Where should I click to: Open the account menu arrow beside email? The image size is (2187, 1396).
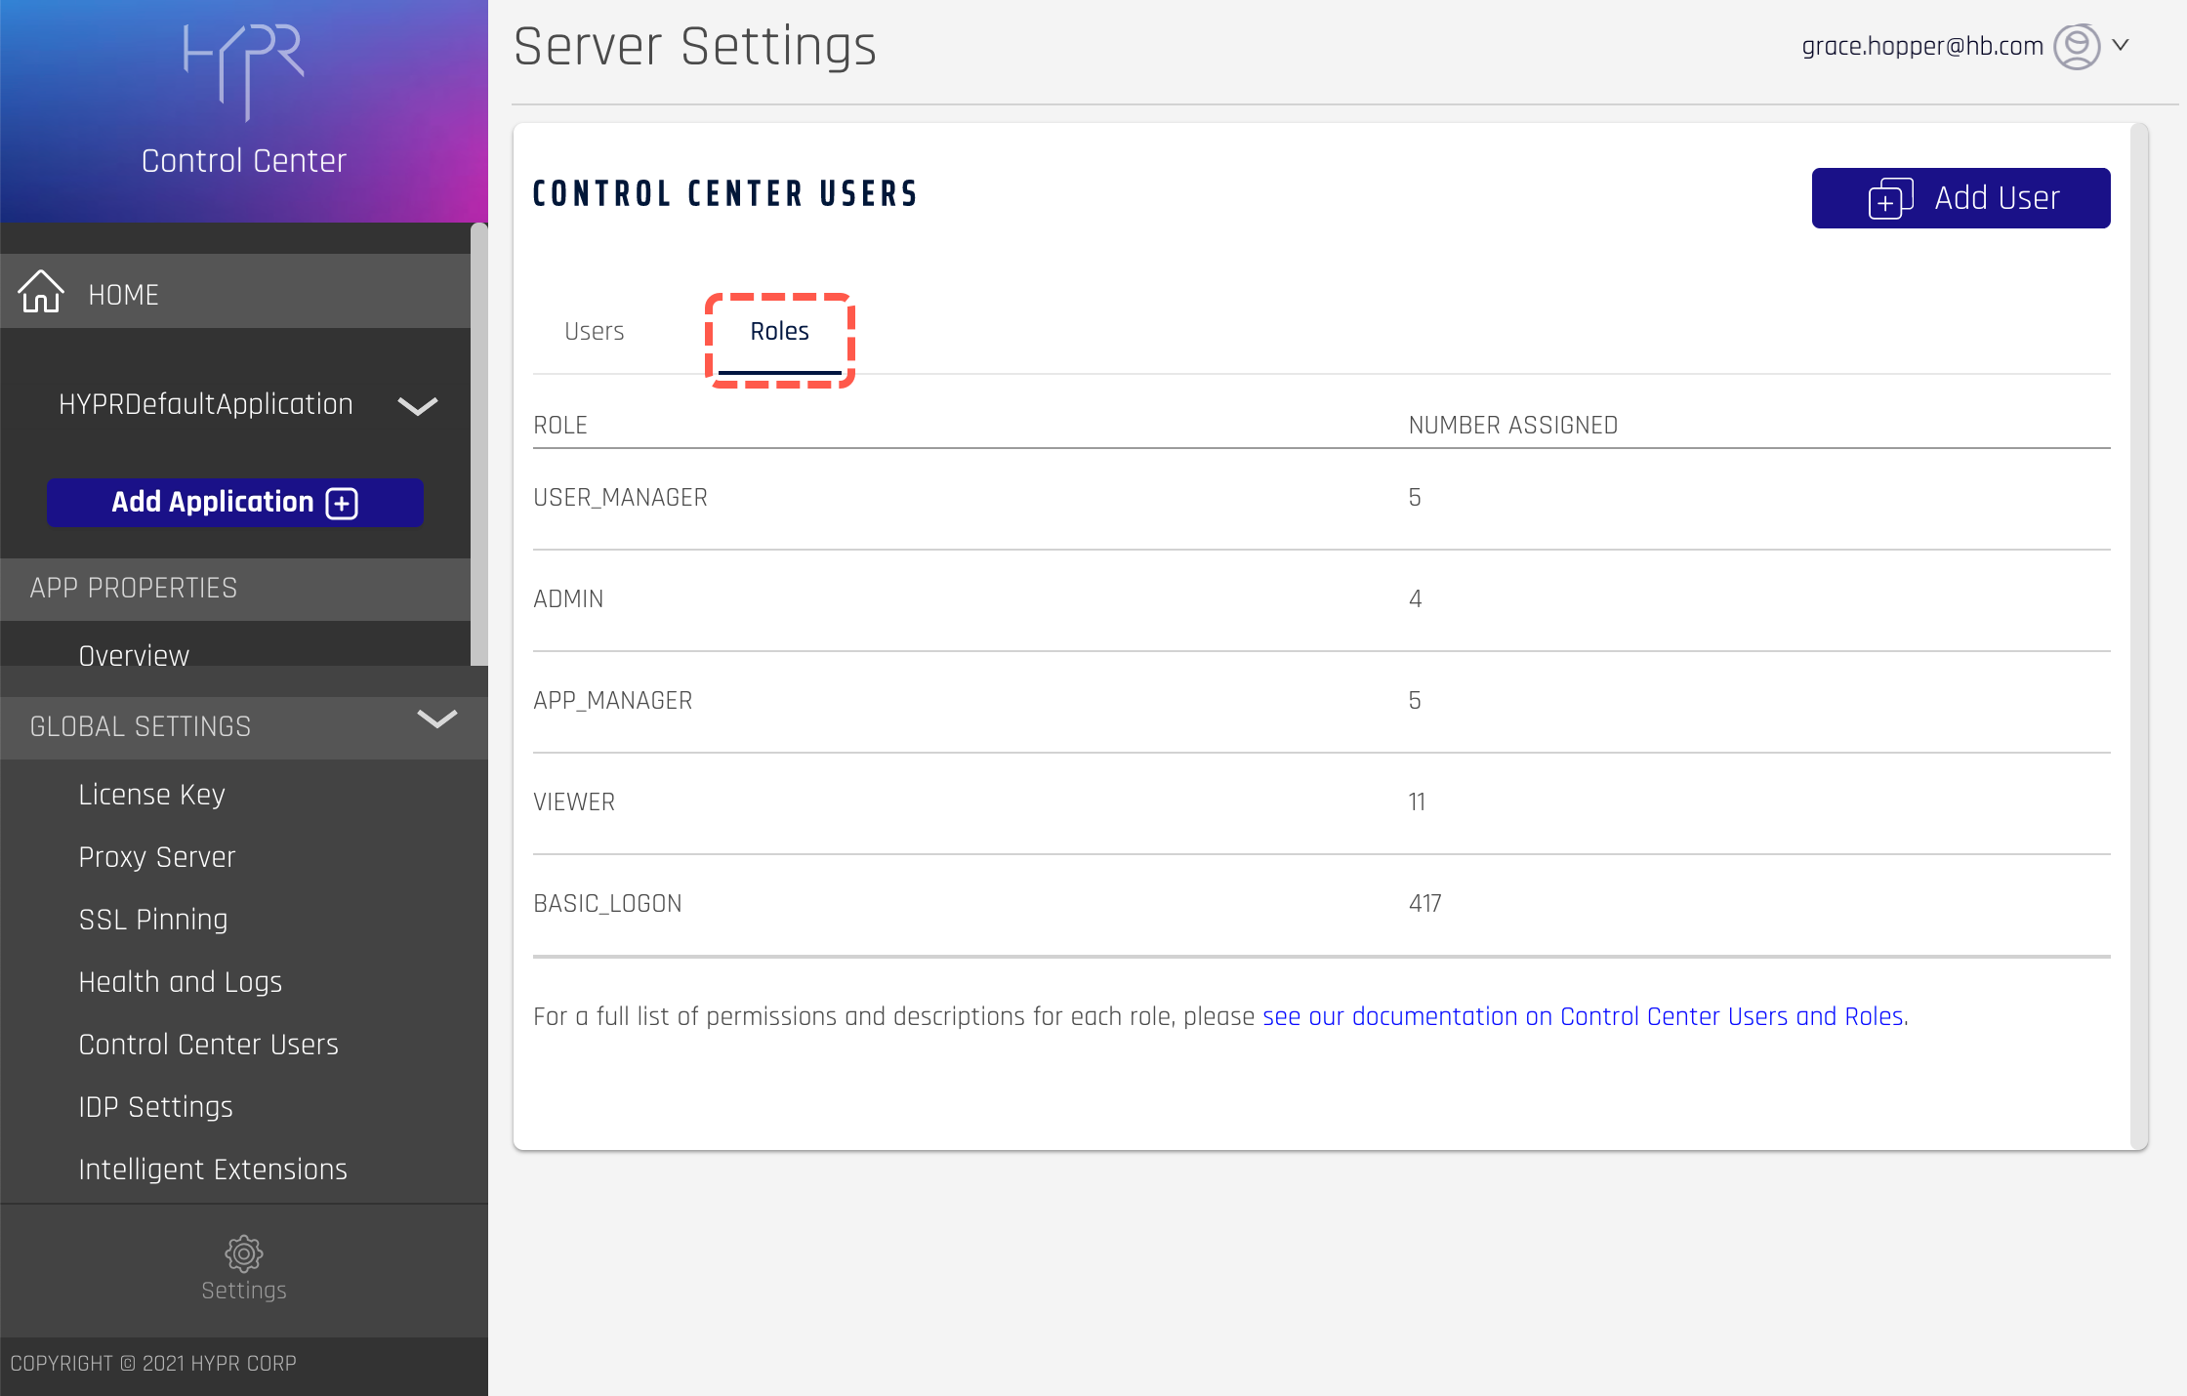point(2121,45)
